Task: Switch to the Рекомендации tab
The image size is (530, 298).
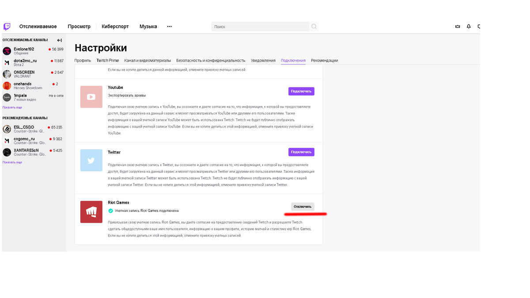Action: coord(325,60)
